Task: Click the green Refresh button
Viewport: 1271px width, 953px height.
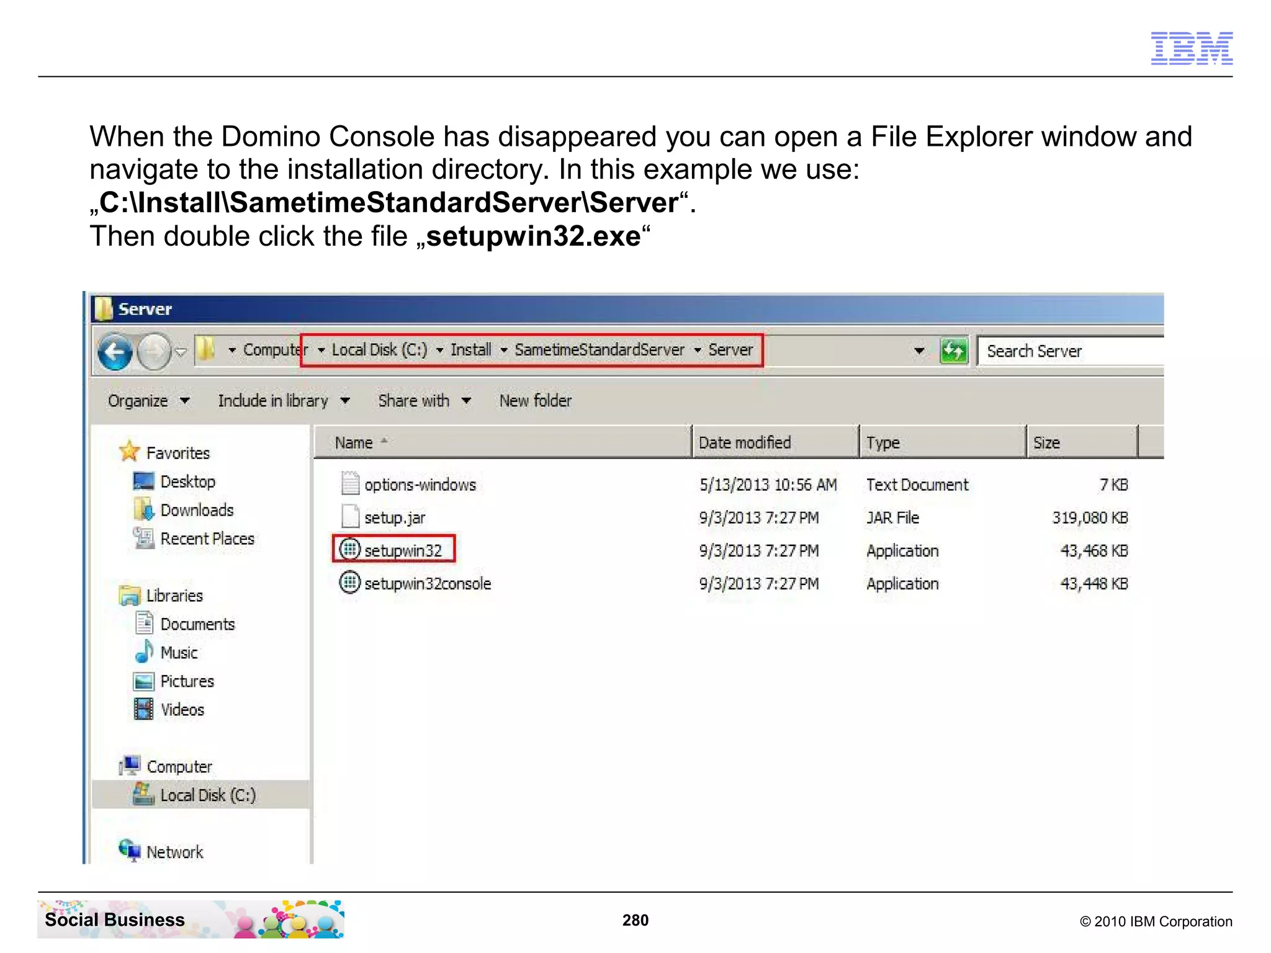Action: point(954,351)
